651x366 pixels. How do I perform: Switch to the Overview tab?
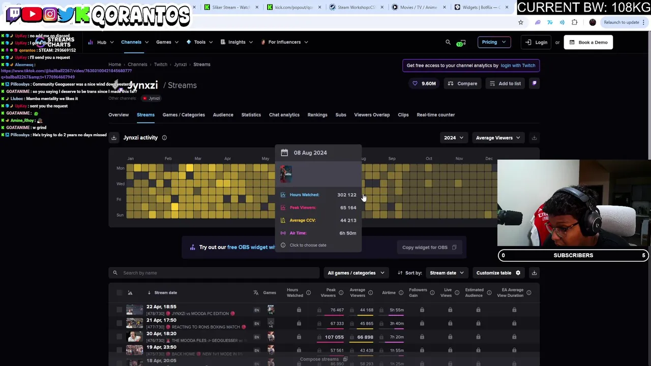[119, 115]
